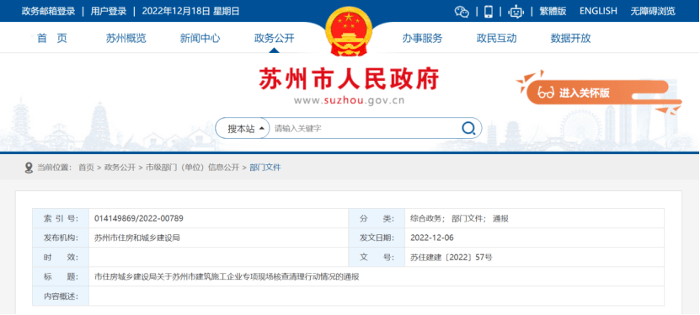The height and width of the screenshot is (315, 700).
Task: Open the WeChat icon in top bar
Action: [x=462, y=11]
